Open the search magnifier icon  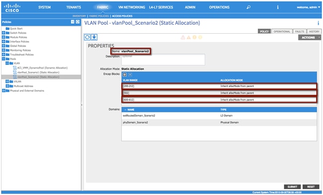248,7
